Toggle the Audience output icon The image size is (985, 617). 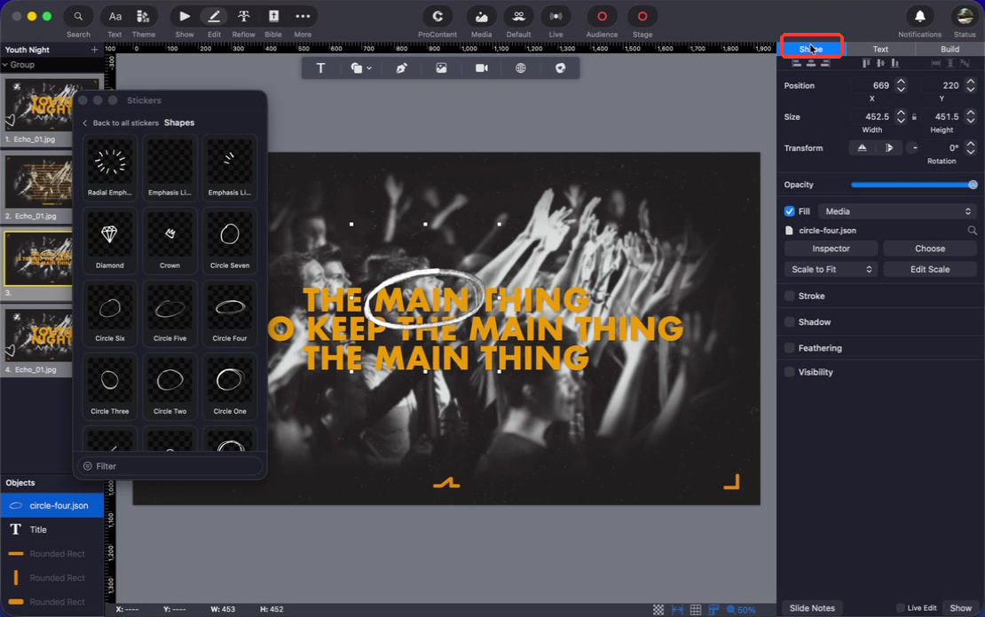(602, 16)
